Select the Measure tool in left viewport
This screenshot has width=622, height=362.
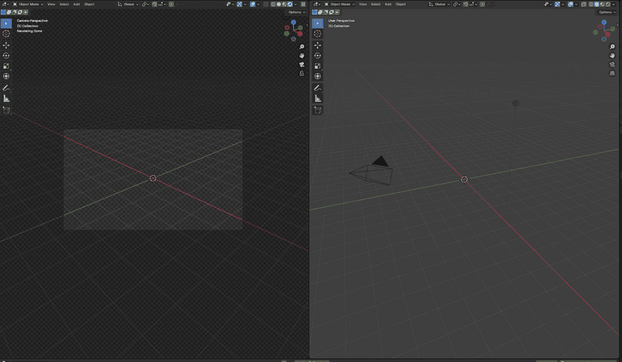point(6,98)
